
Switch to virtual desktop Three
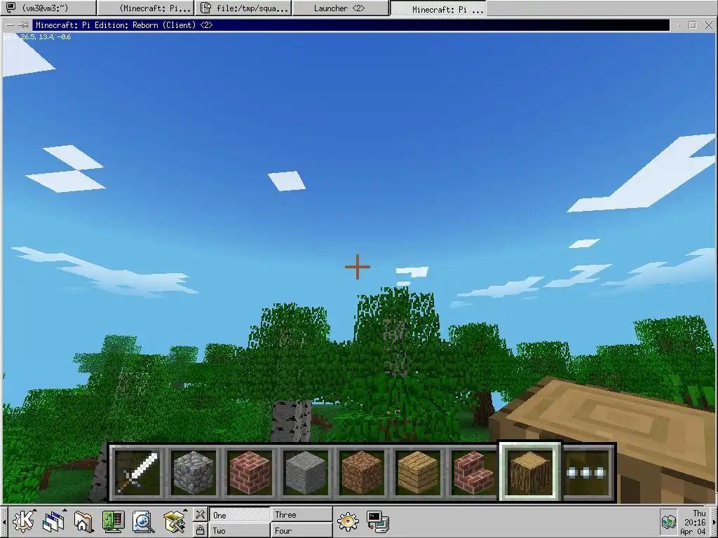click(302, 515)
